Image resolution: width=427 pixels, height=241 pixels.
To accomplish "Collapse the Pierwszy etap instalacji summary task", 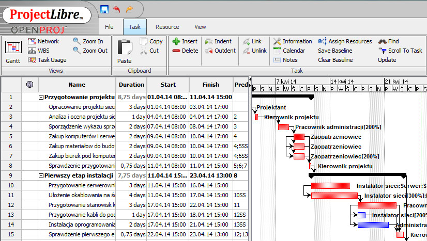I will [41, 176].
